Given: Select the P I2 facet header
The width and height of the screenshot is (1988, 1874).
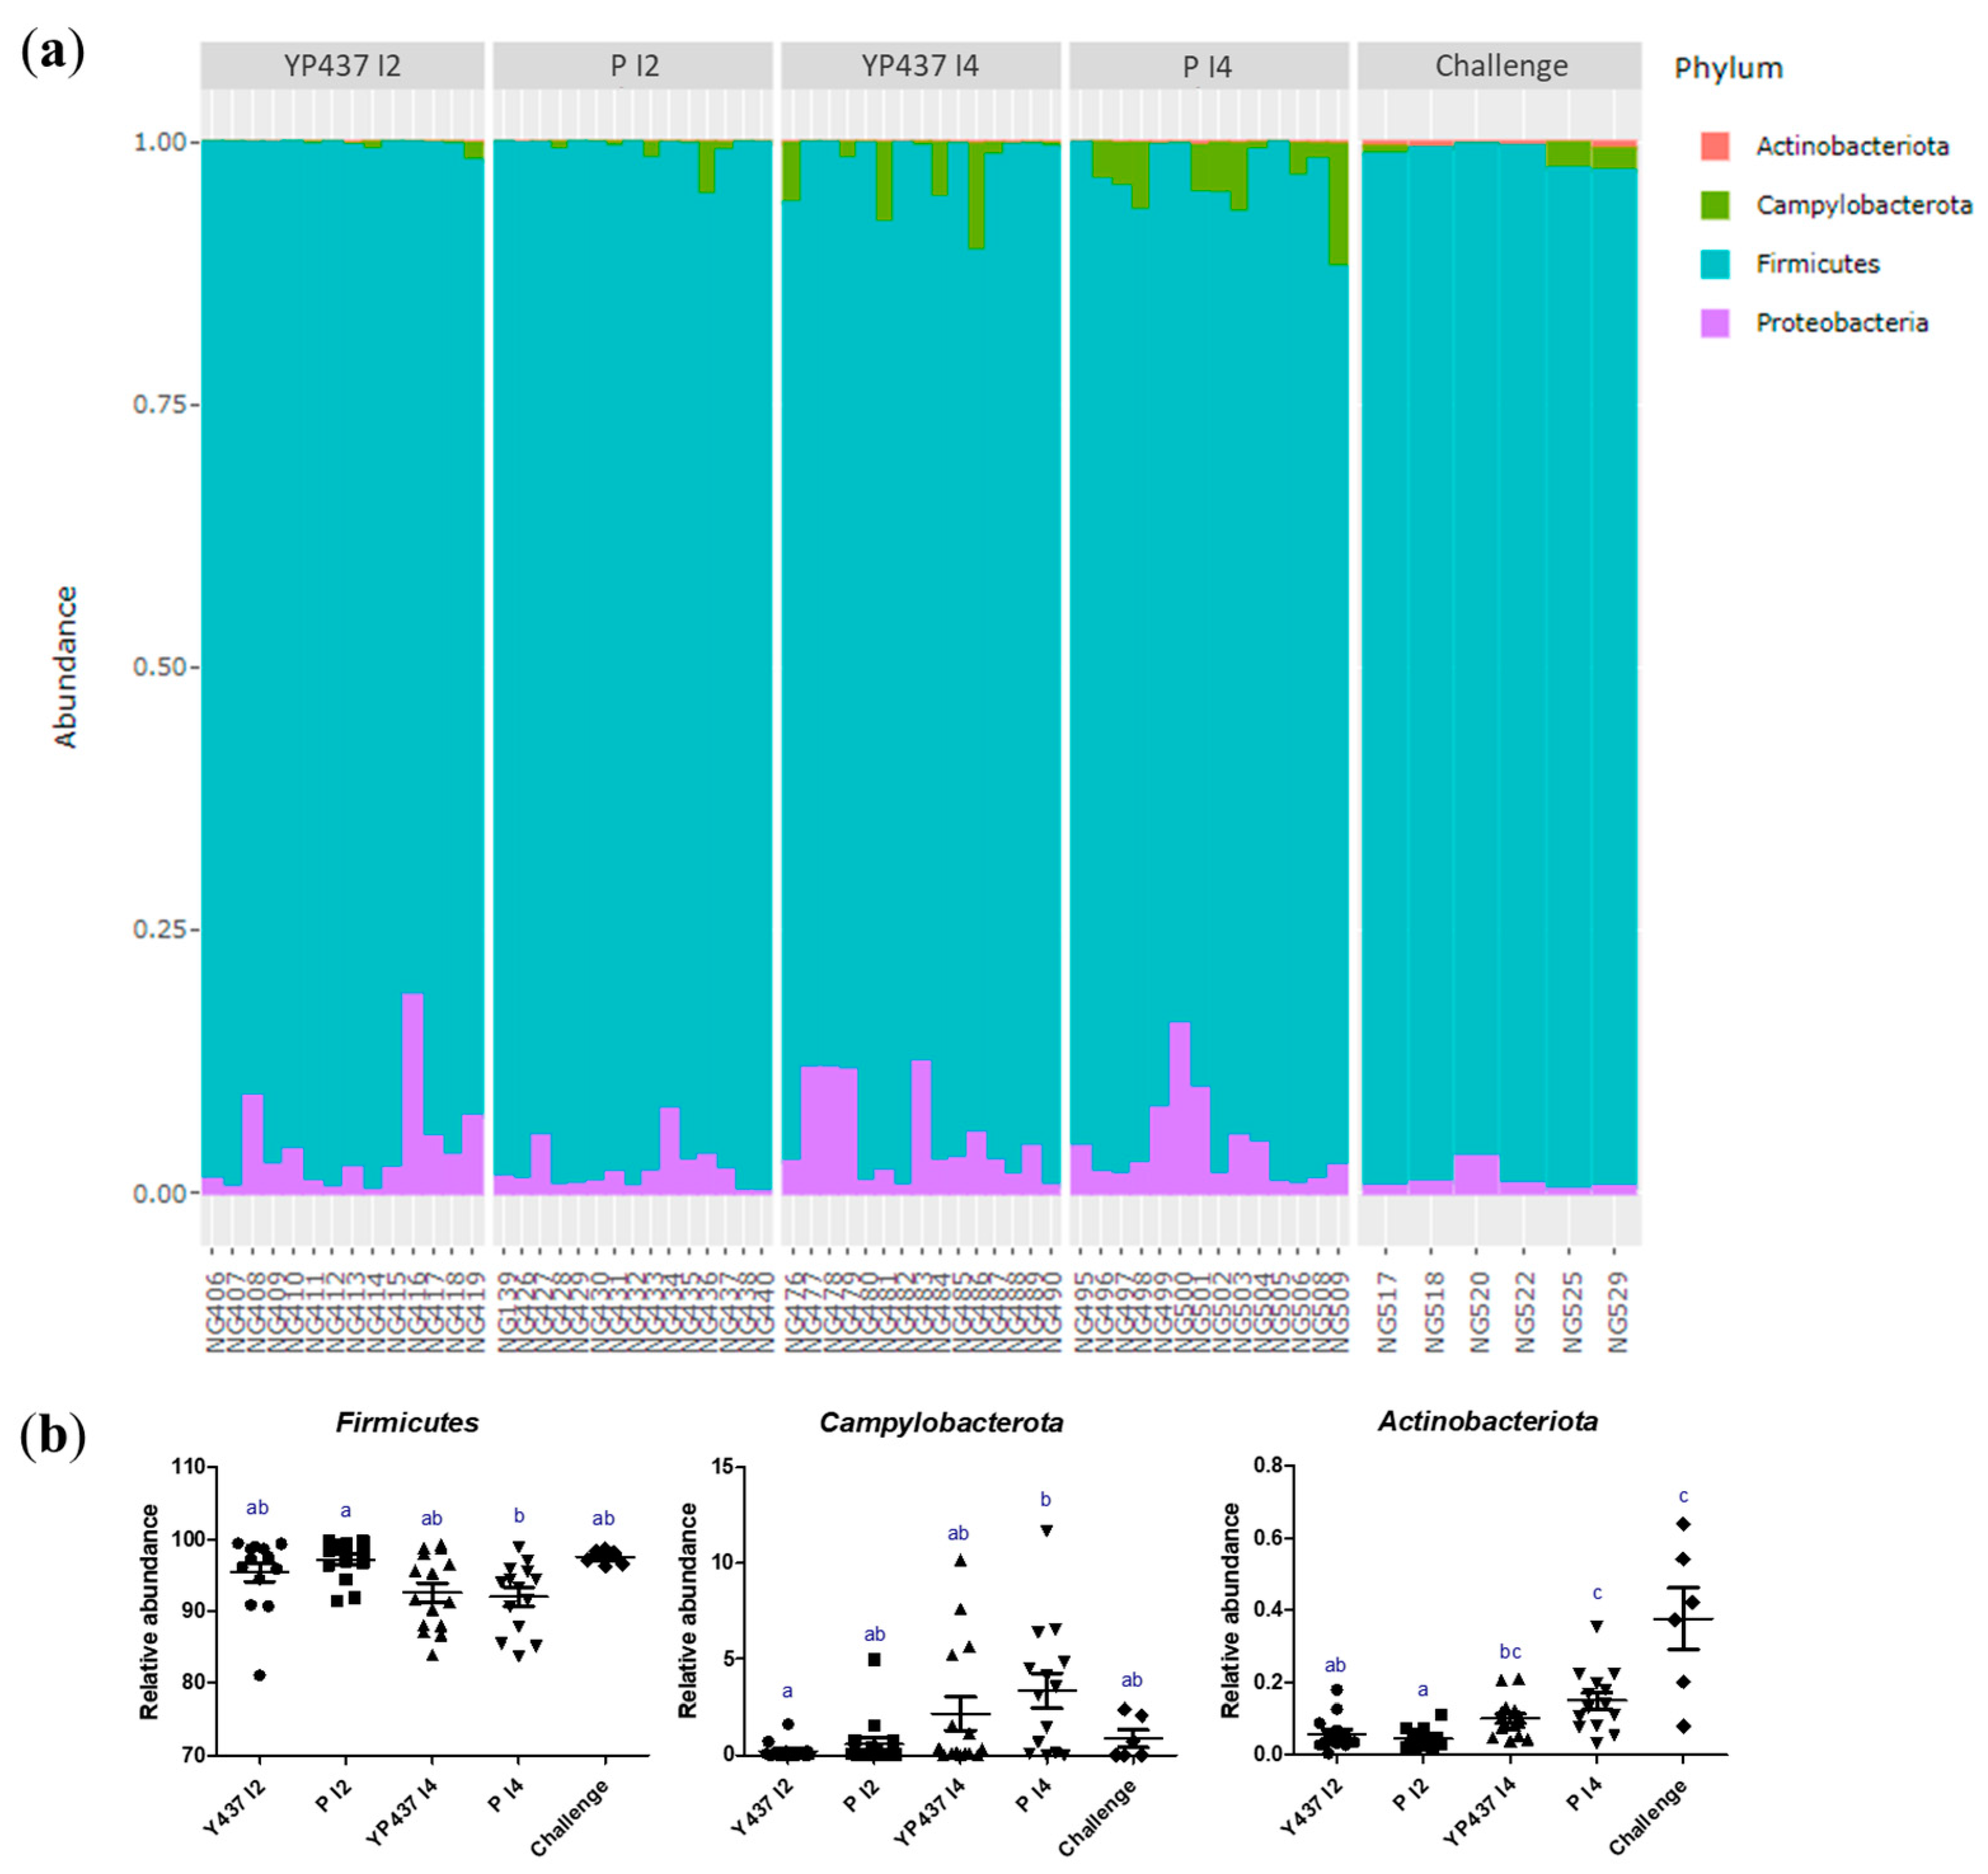Looking at the screenshot, I should (634, 66).
